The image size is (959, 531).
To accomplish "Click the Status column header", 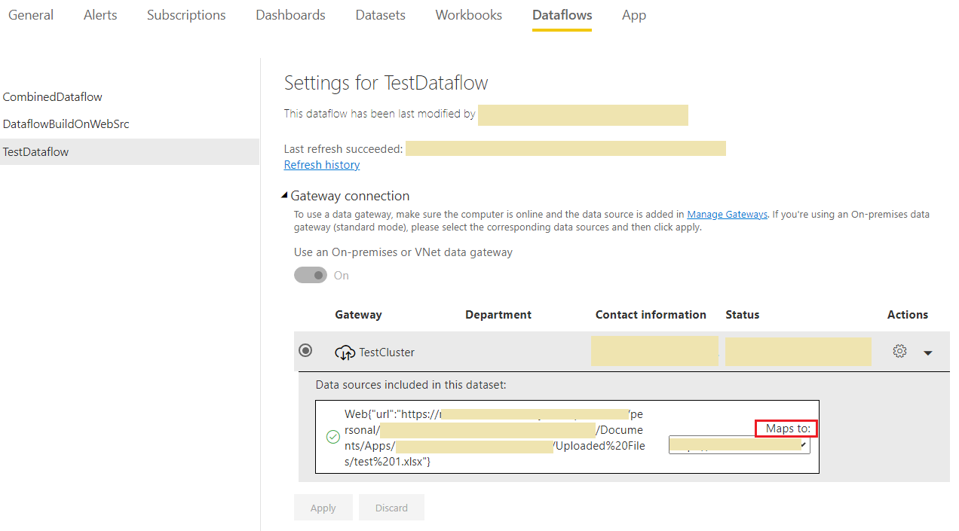I will coord(743,315).
